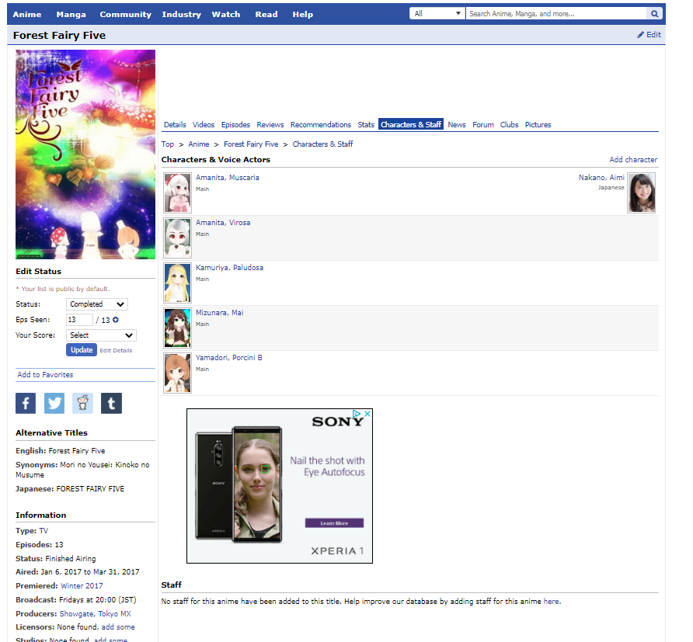Click add some link for Licensors
Viewport: 693px width, 642px height.
coord(118,627)
